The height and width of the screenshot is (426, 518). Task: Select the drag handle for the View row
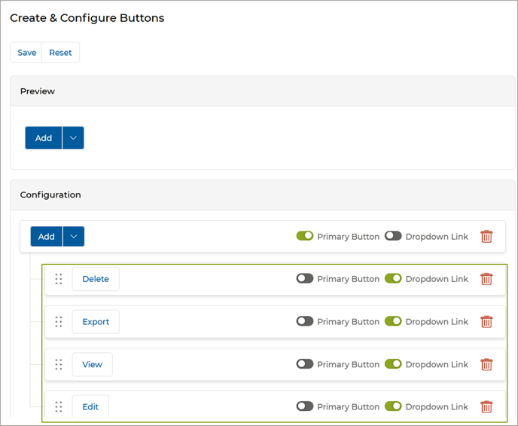pyautogui.click(x=59, y=364)
